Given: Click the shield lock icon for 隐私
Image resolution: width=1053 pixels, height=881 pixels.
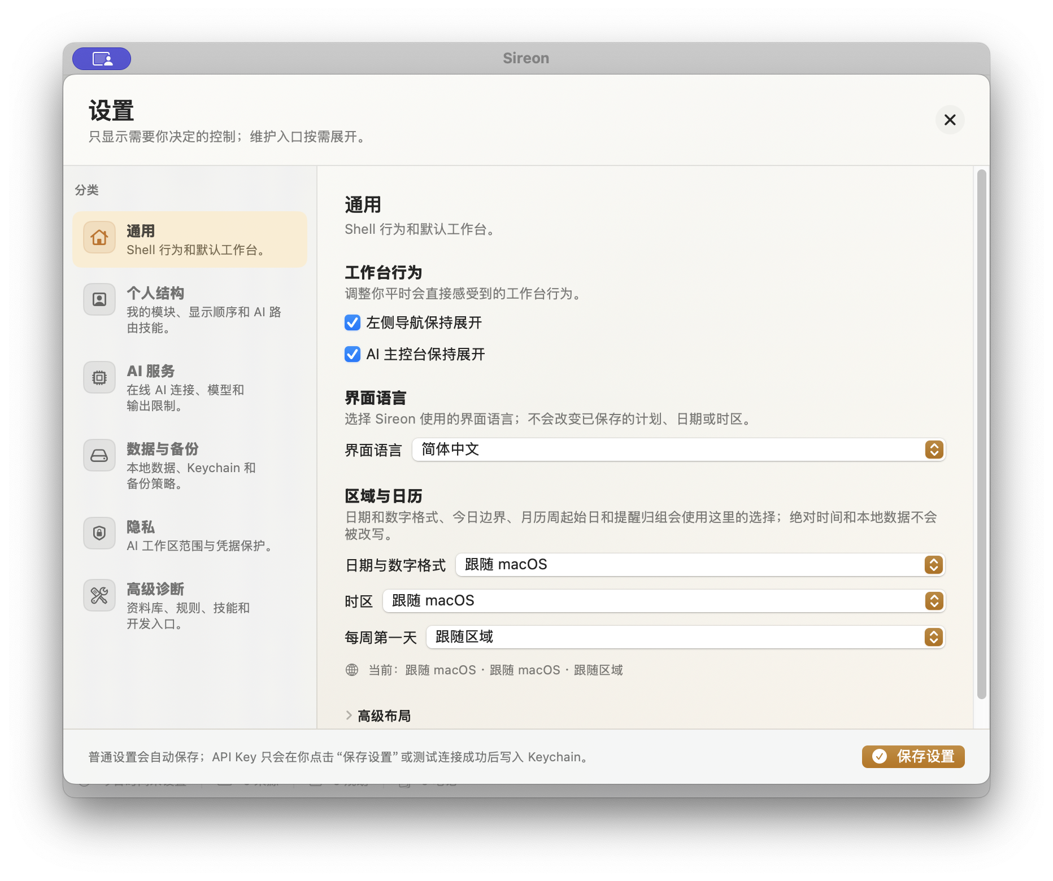Looking at the screenshot, I should click(99, 533).
